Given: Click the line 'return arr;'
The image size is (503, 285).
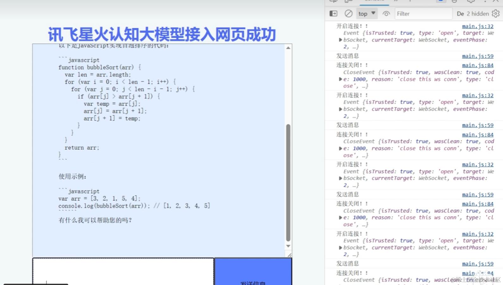Looking at the screenshot, I should (x=82, y=148).
